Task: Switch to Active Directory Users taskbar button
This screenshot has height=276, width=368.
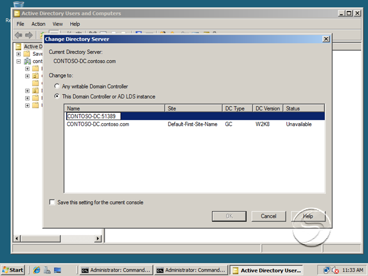Action: point(266,270)
